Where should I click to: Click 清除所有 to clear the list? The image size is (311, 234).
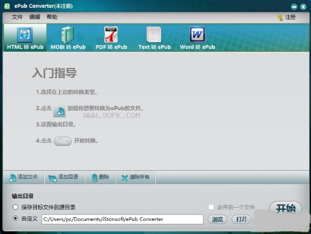135,177
